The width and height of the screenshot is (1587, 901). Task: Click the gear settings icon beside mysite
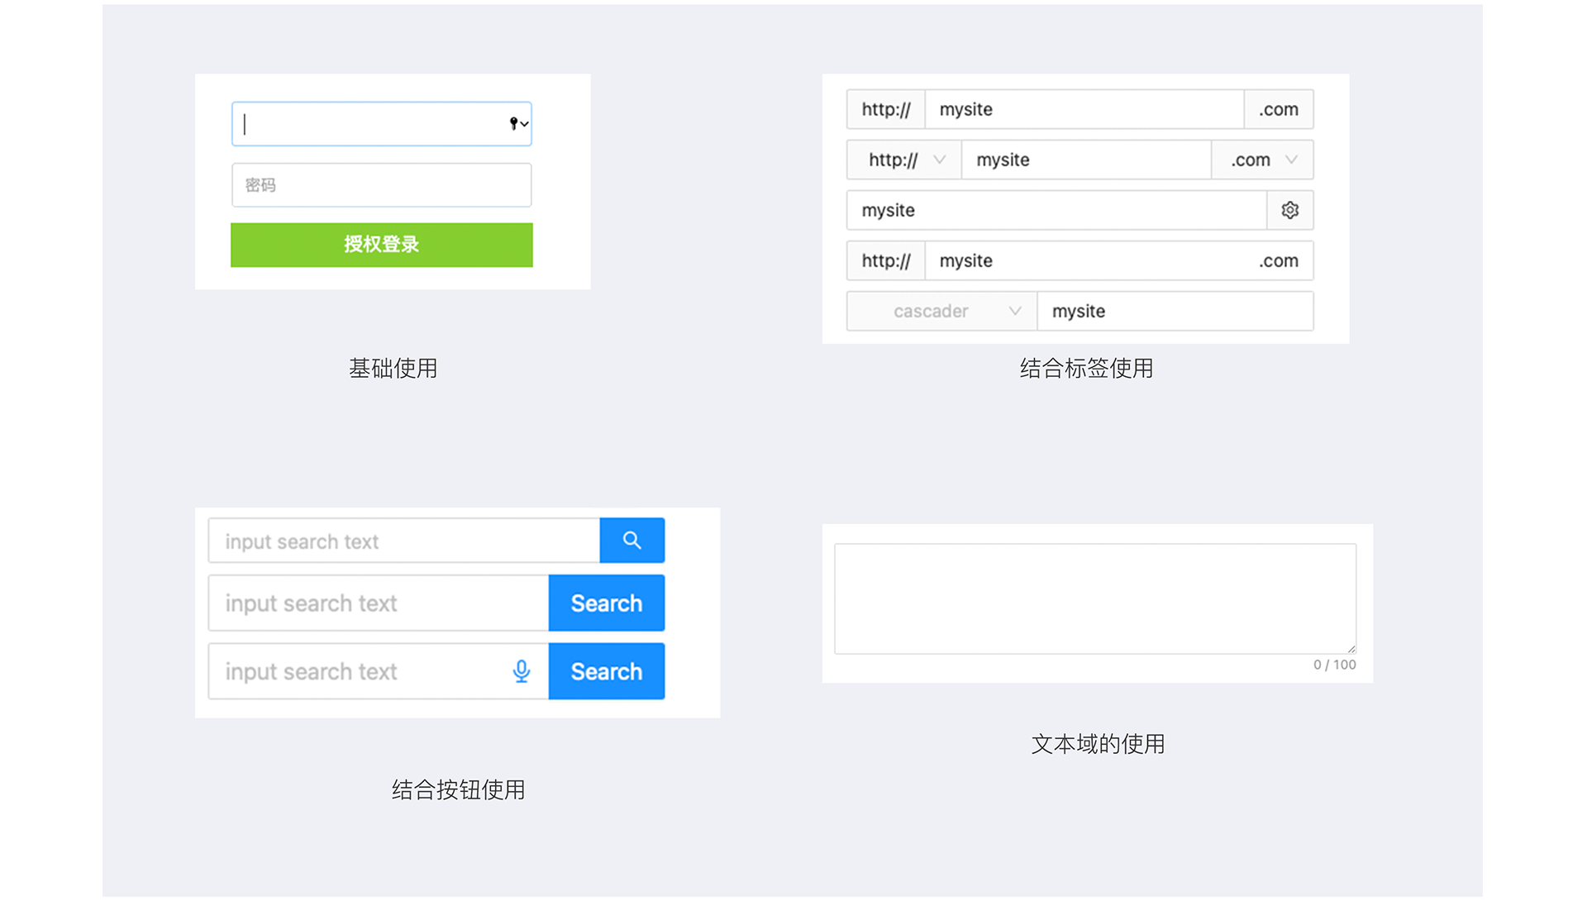(x=1289, y=210)
